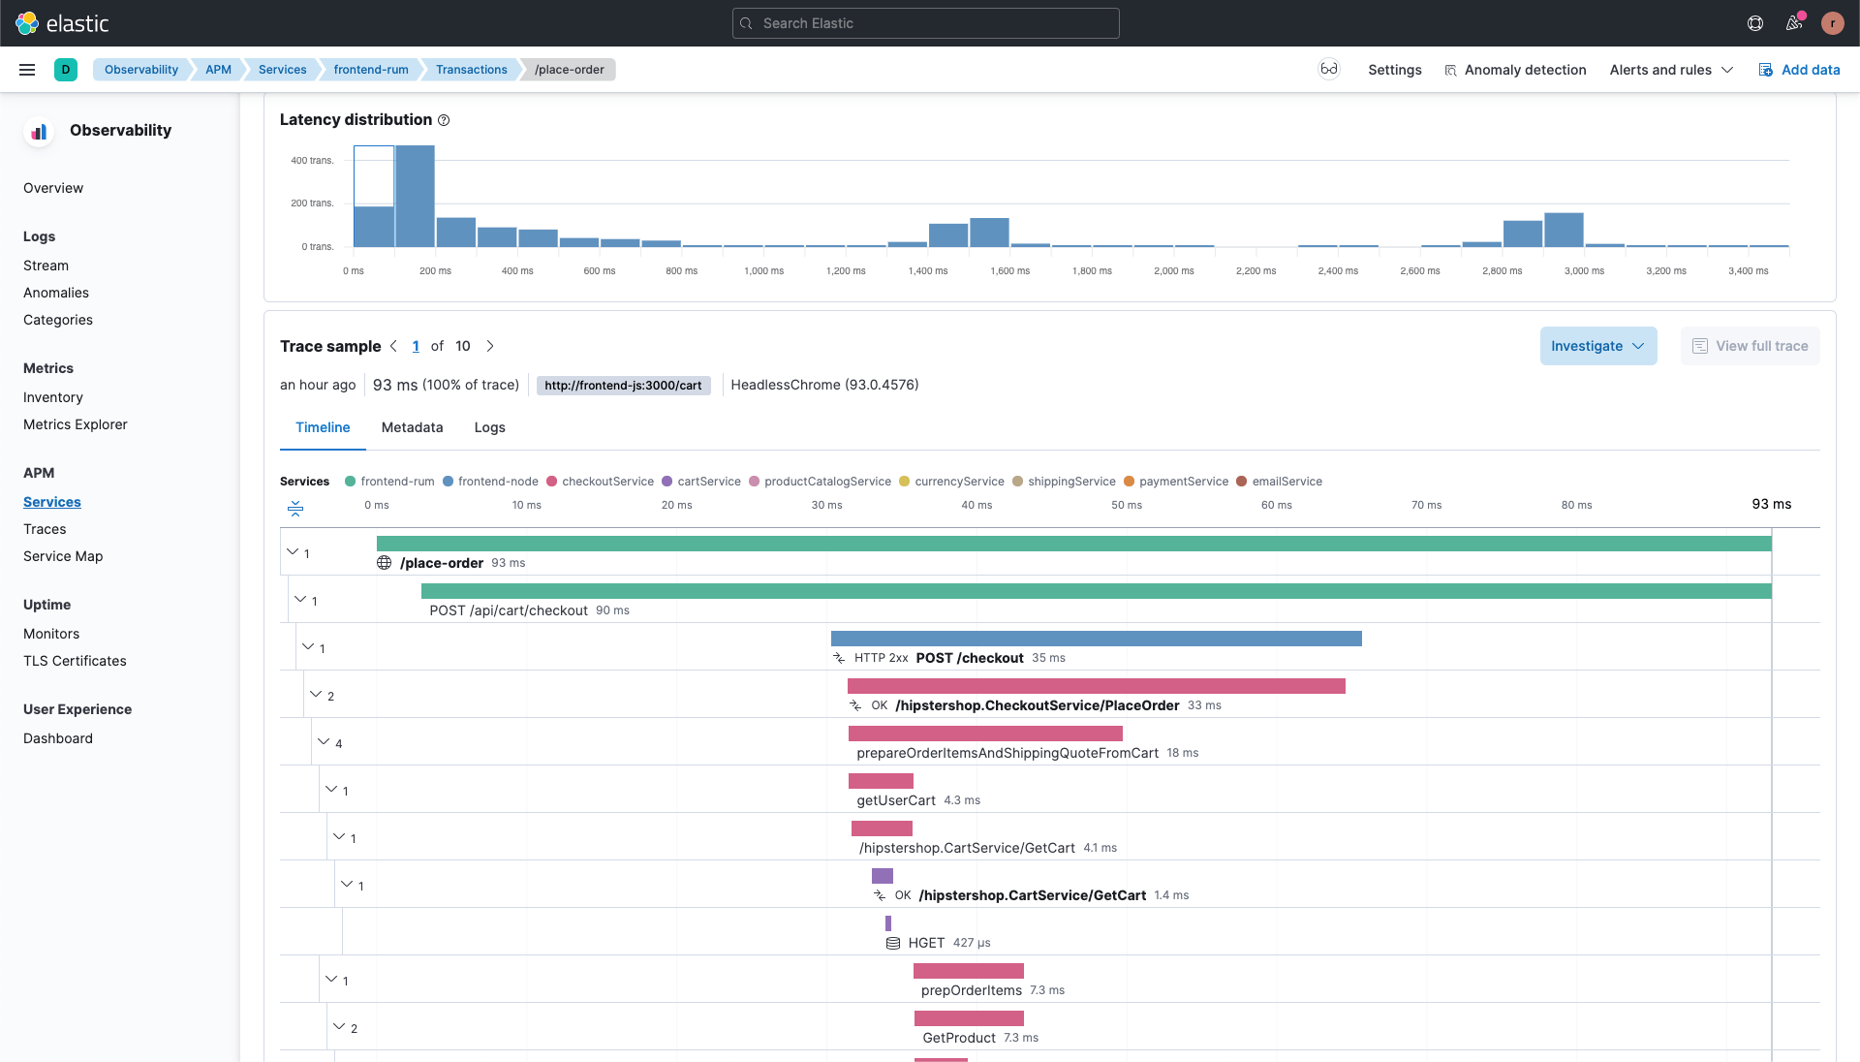Click the View full trace icon
This screenshot has height=1062, width=1860.
coord(1700,346)
